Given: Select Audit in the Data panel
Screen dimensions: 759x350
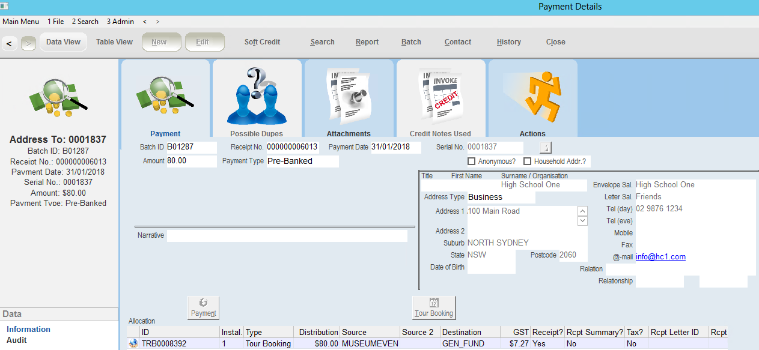Looking at the screenshot, I should (x=17, y=340).
